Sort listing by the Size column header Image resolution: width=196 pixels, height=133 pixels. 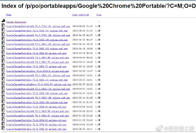(x=99, y=15)
